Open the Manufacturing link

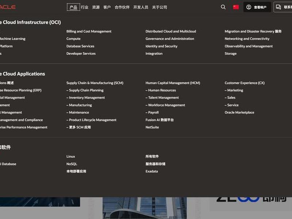coord(79,105)
